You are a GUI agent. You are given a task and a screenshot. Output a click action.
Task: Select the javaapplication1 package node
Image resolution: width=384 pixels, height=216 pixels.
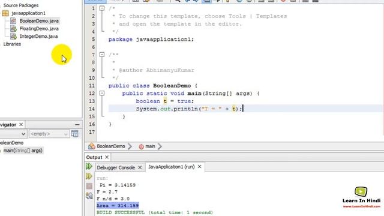coord(28,13)
